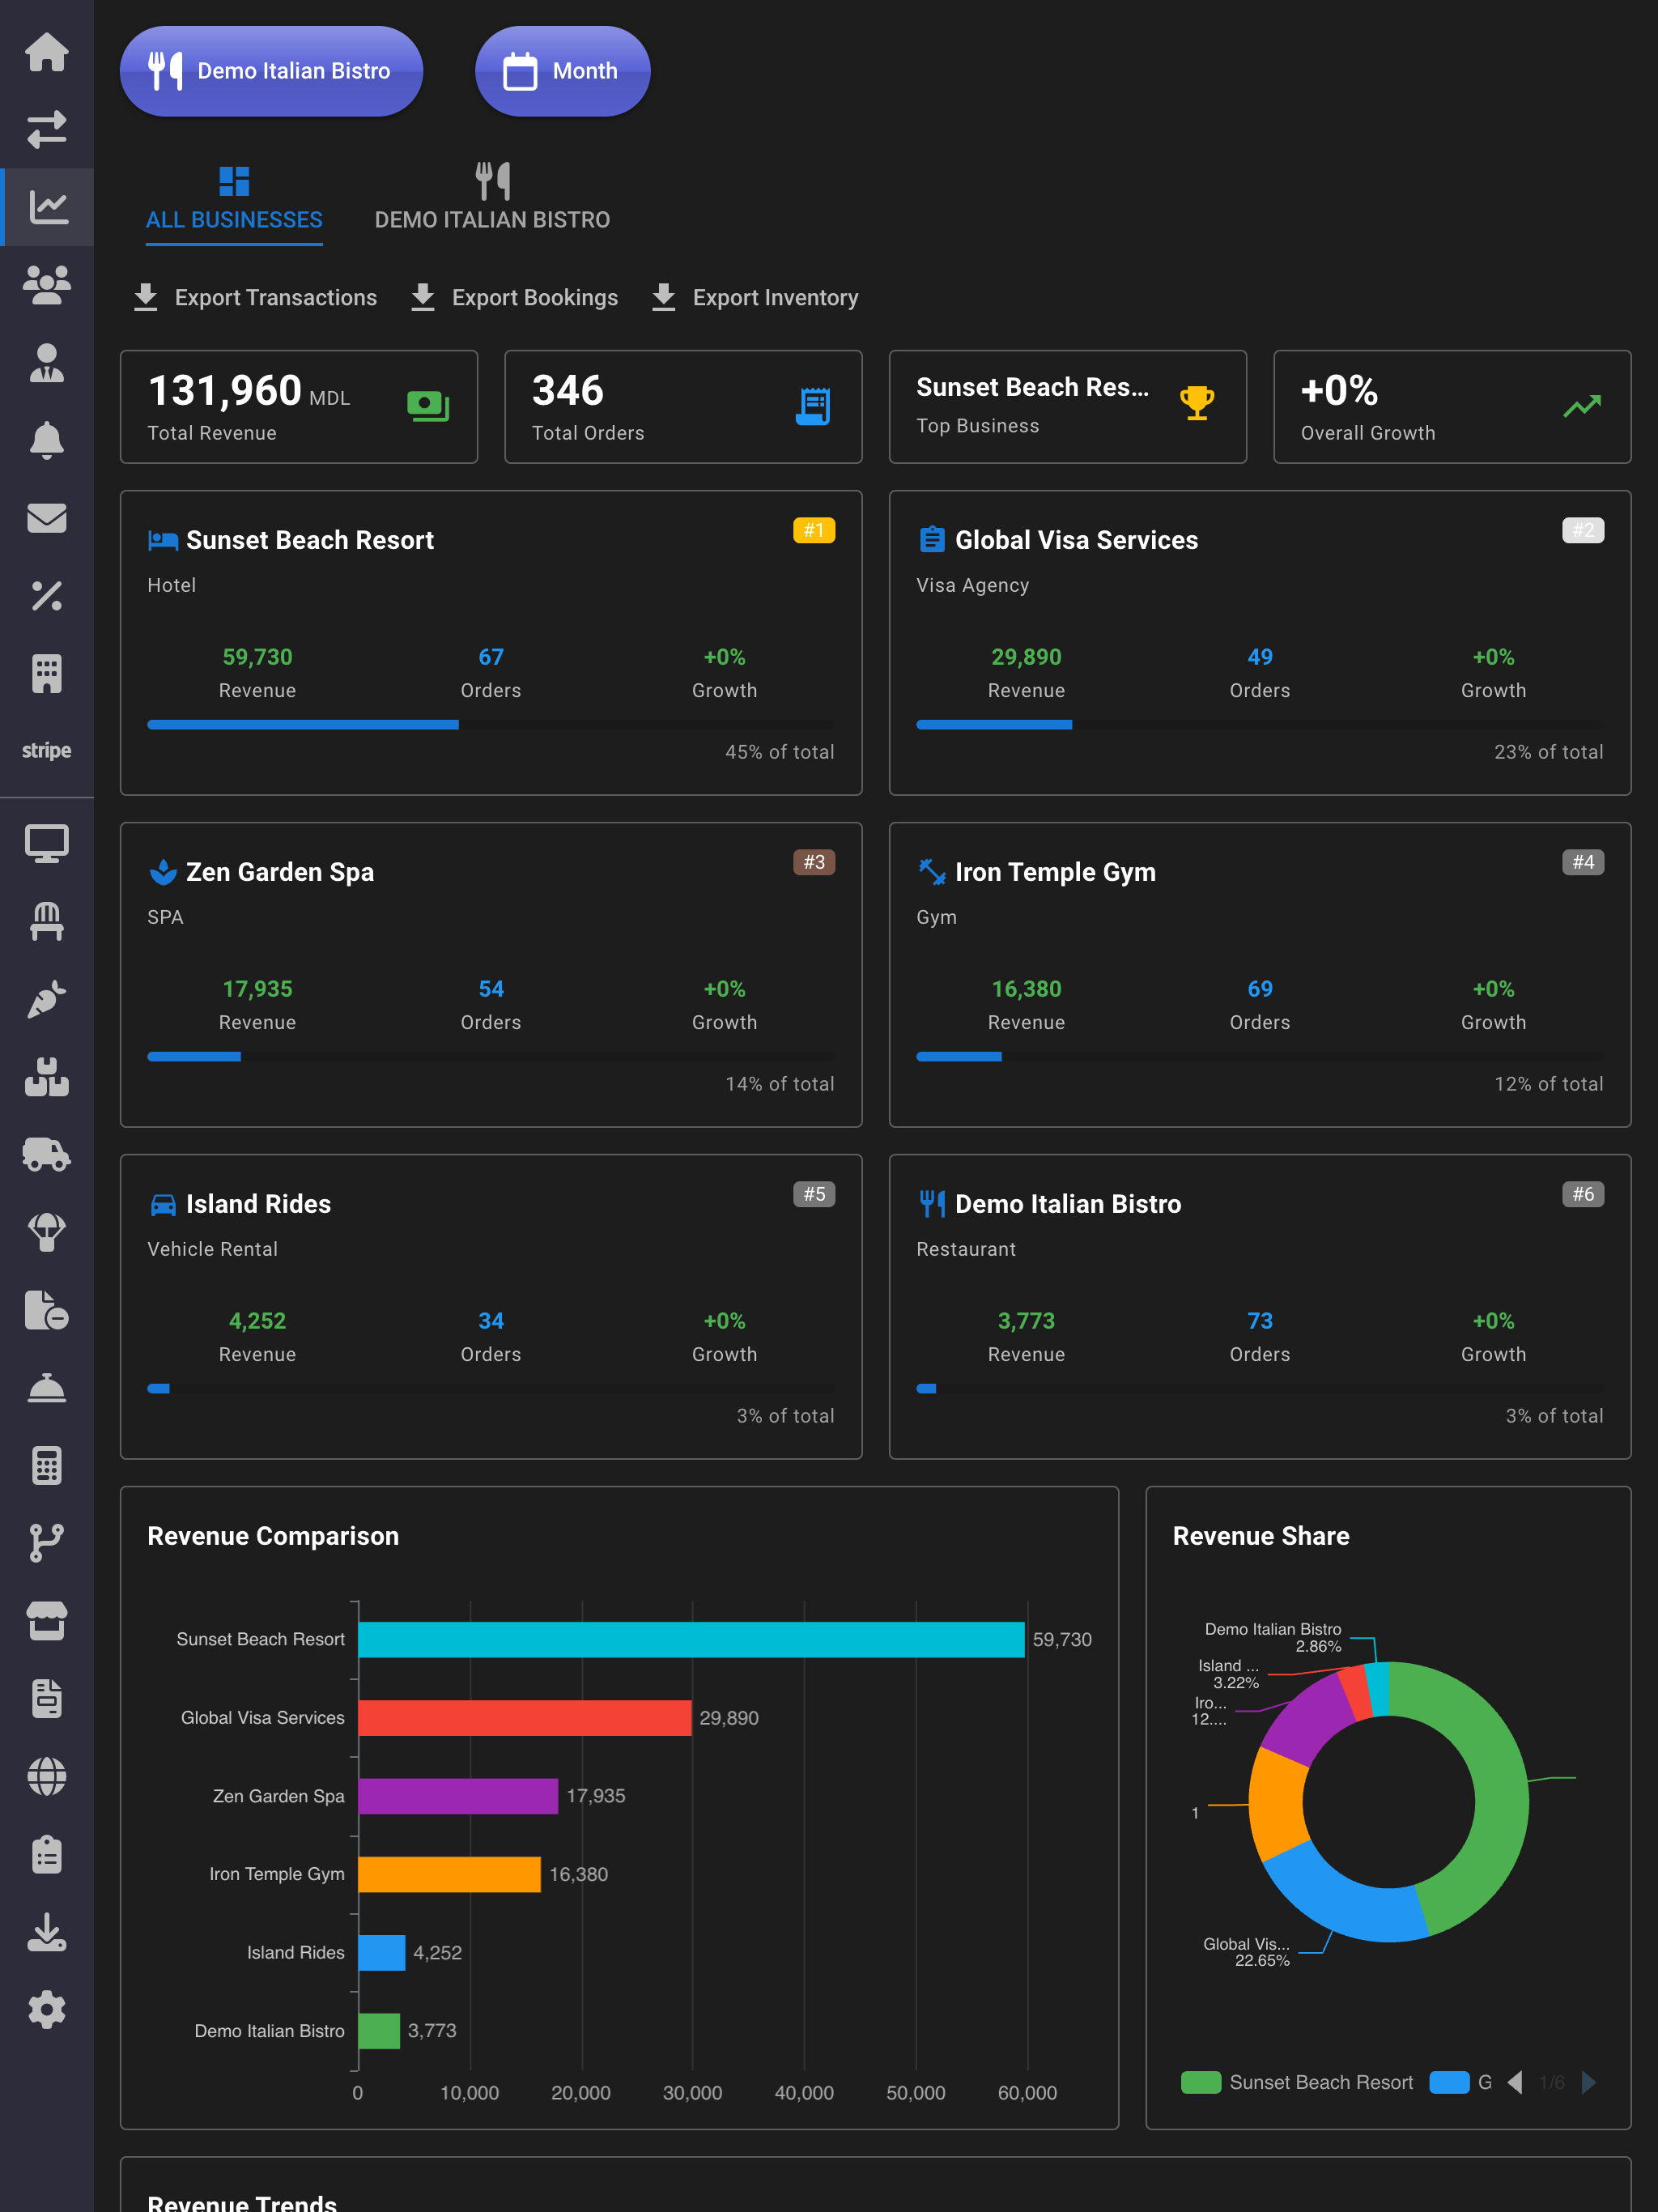Open the percent discounts icon
The height and width of the screenshot is (2212, 1658).
47,596
